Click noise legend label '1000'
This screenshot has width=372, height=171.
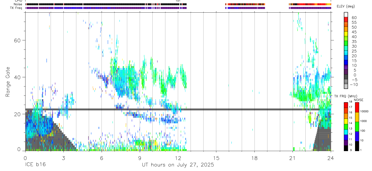click(x=363, y=121)
